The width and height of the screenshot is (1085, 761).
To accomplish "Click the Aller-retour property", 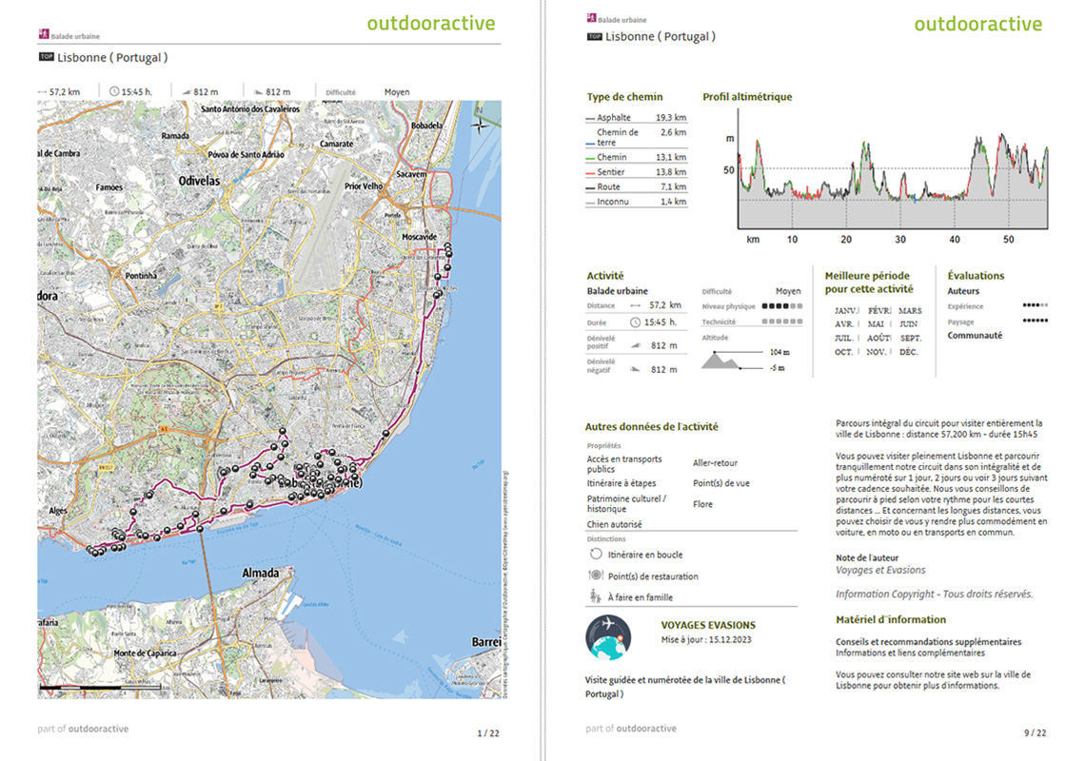I will tap(715, 463).
